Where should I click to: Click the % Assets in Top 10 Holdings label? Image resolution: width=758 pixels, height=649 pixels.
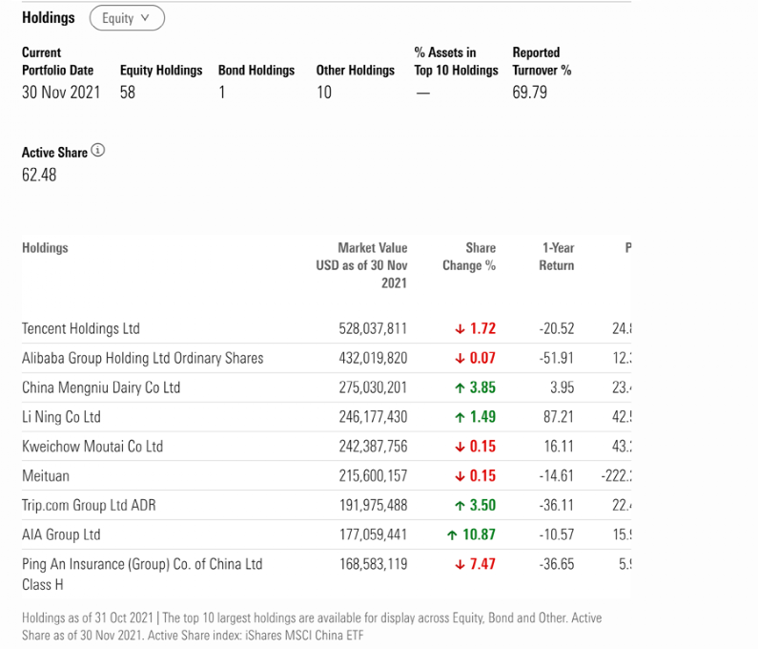456,61
